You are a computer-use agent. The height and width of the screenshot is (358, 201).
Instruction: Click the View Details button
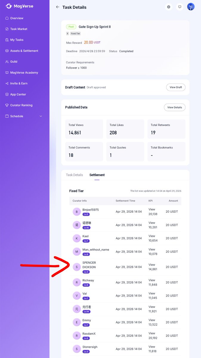tap(174, 107)
